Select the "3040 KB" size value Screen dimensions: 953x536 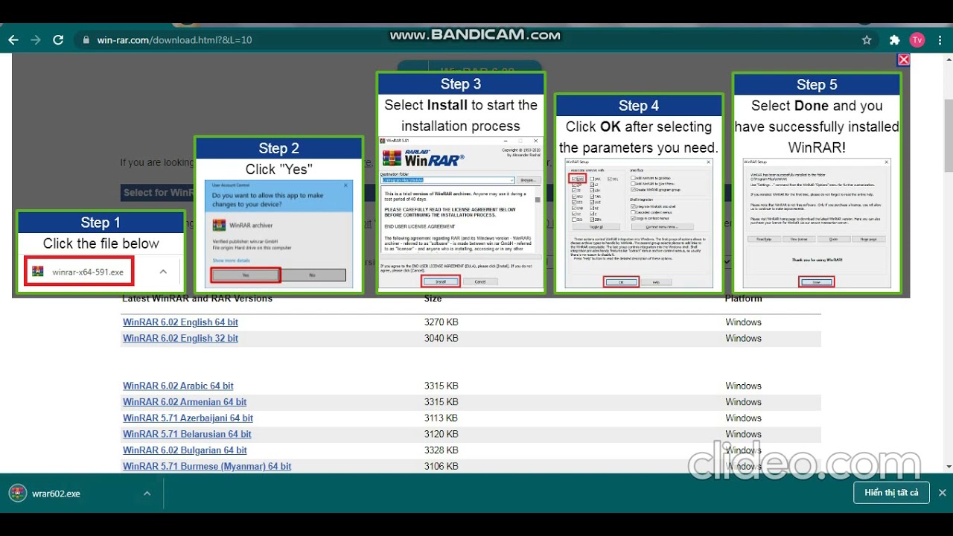pyautogui.click(x=441, y=338)
